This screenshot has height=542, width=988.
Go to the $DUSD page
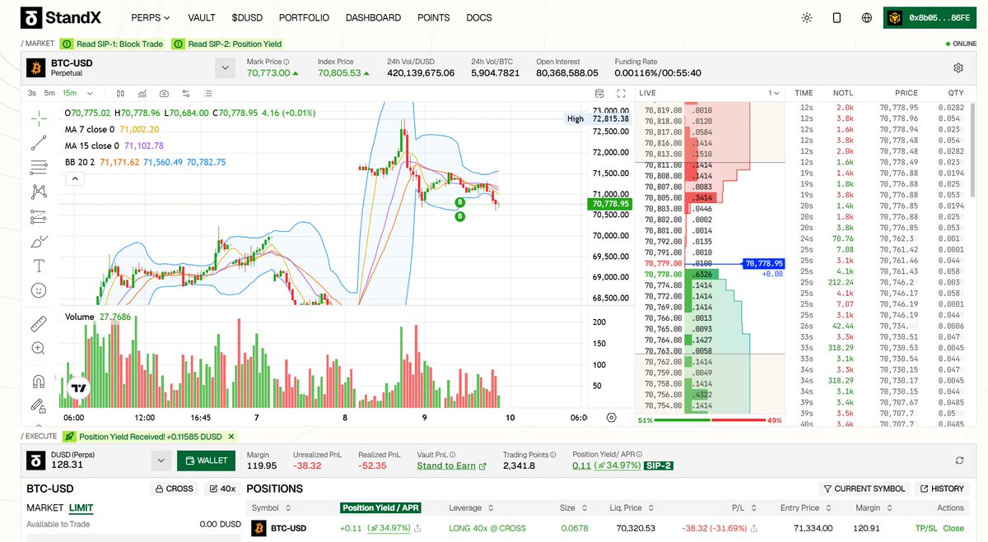(247, 17)
